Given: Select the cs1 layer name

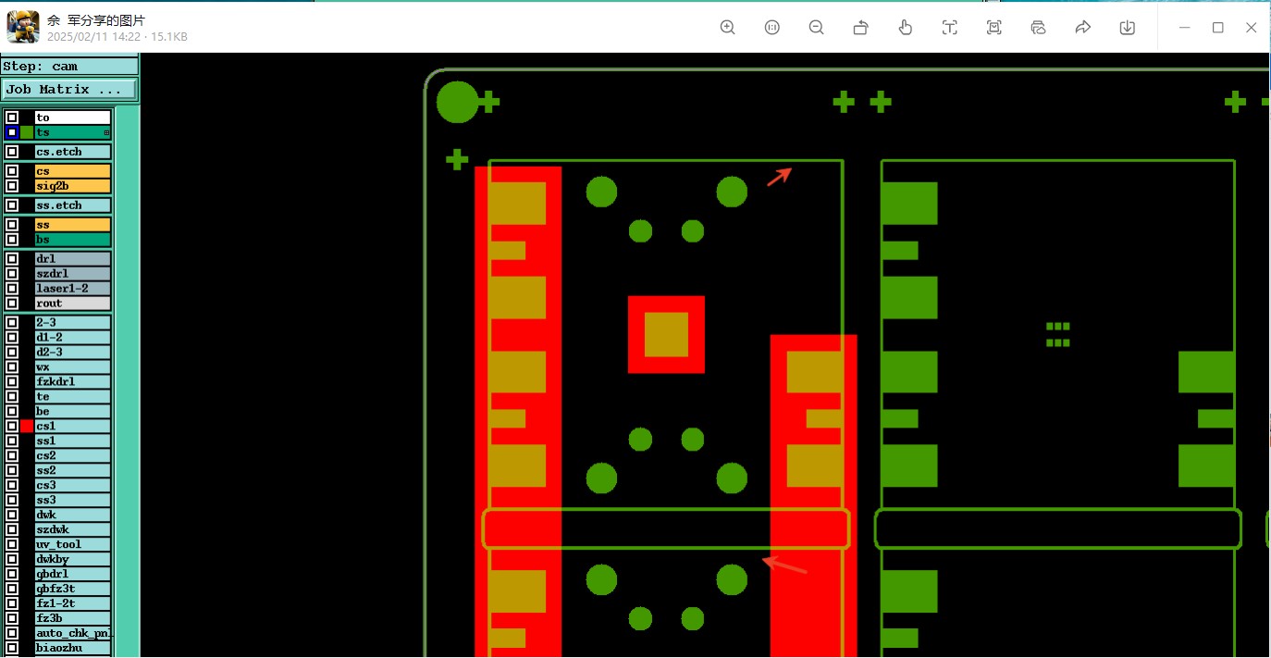Looking at the screenshot, I should click(x=73, y=427).
